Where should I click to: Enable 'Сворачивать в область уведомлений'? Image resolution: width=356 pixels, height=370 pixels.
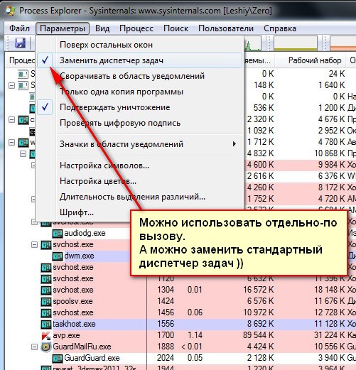pyautogui.click(x=140, y=76)
